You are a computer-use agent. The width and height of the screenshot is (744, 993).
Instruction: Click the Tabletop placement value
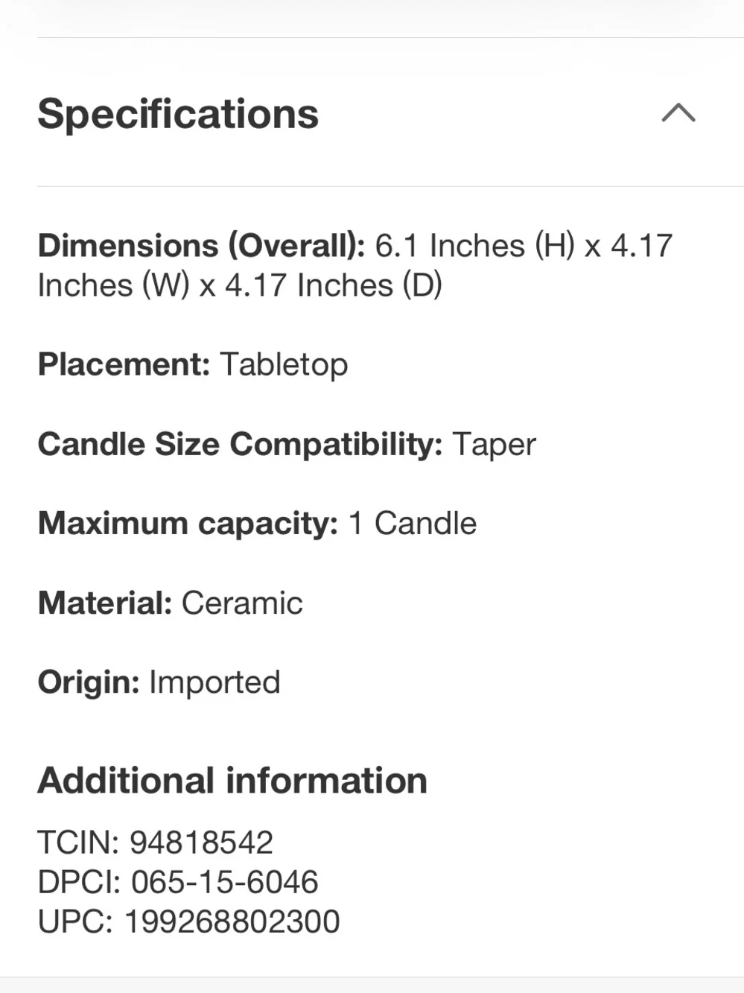[284, 365]
